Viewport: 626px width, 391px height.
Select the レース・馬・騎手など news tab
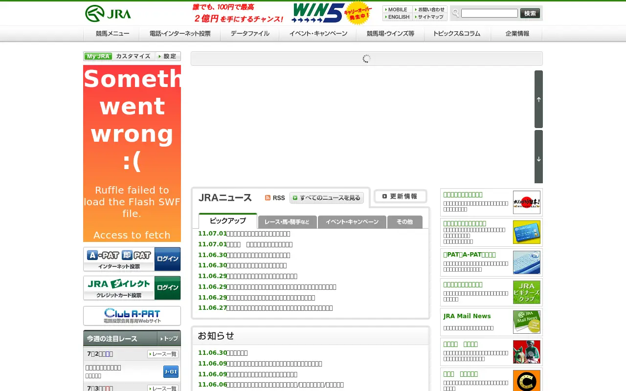coord(287,222)
